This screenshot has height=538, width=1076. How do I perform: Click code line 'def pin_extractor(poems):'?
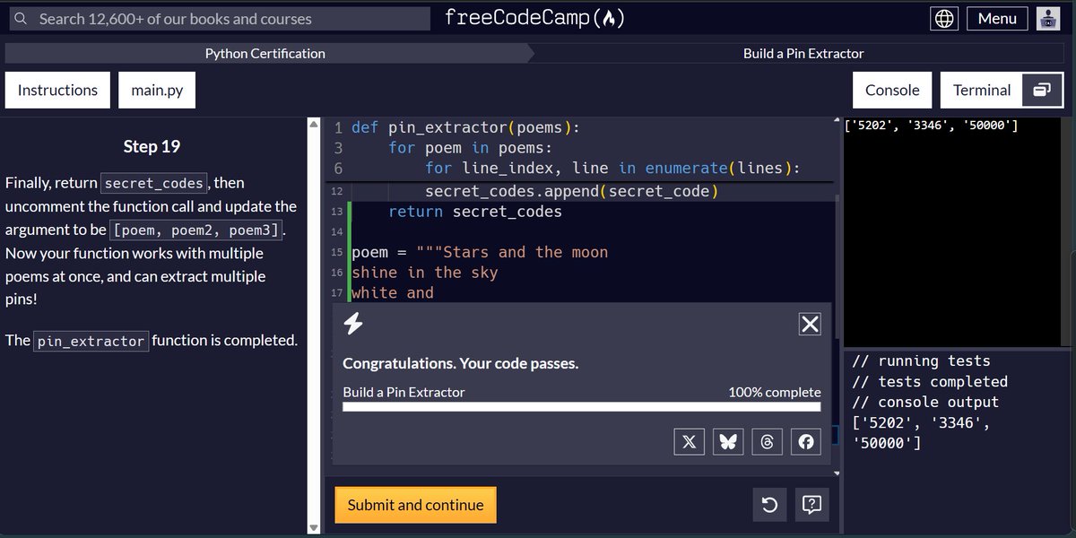tap(466, 127)
